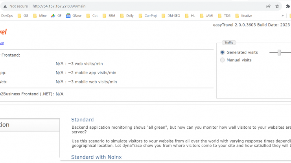Click '~3 mobile web visits/min' text
The image size is (291, 163).
[x=92, y=82]
